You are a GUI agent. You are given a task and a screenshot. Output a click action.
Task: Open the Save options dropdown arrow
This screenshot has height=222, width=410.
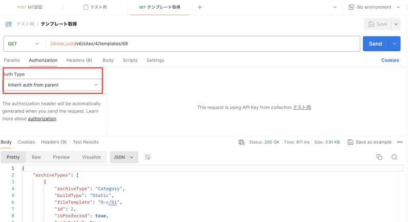point(396,24)
